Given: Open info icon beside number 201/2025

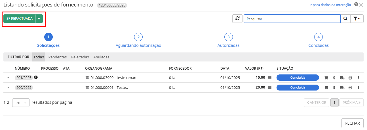Looking at the screenshot, I should click(x=36, y=77).
